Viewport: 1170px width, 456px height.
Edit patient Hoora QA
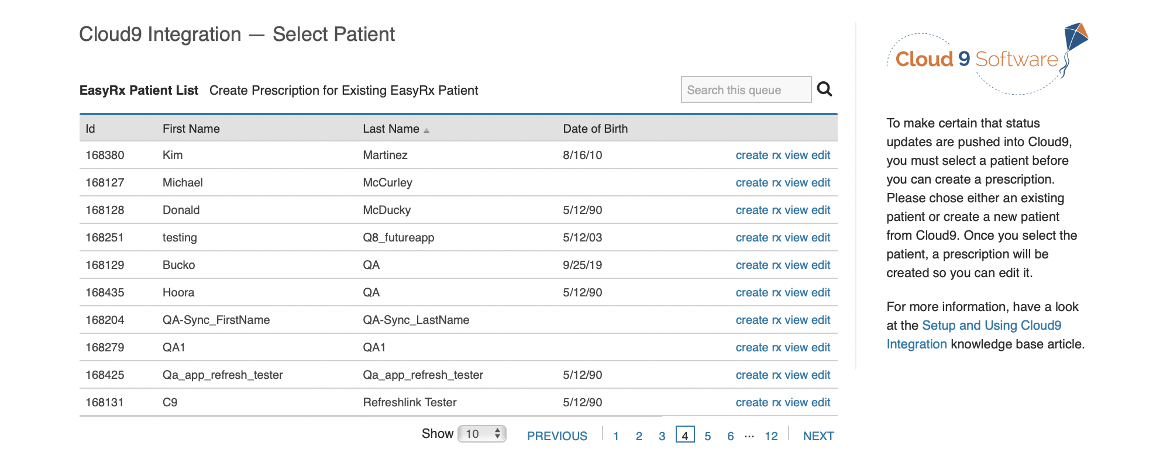[x=821, y=292]
